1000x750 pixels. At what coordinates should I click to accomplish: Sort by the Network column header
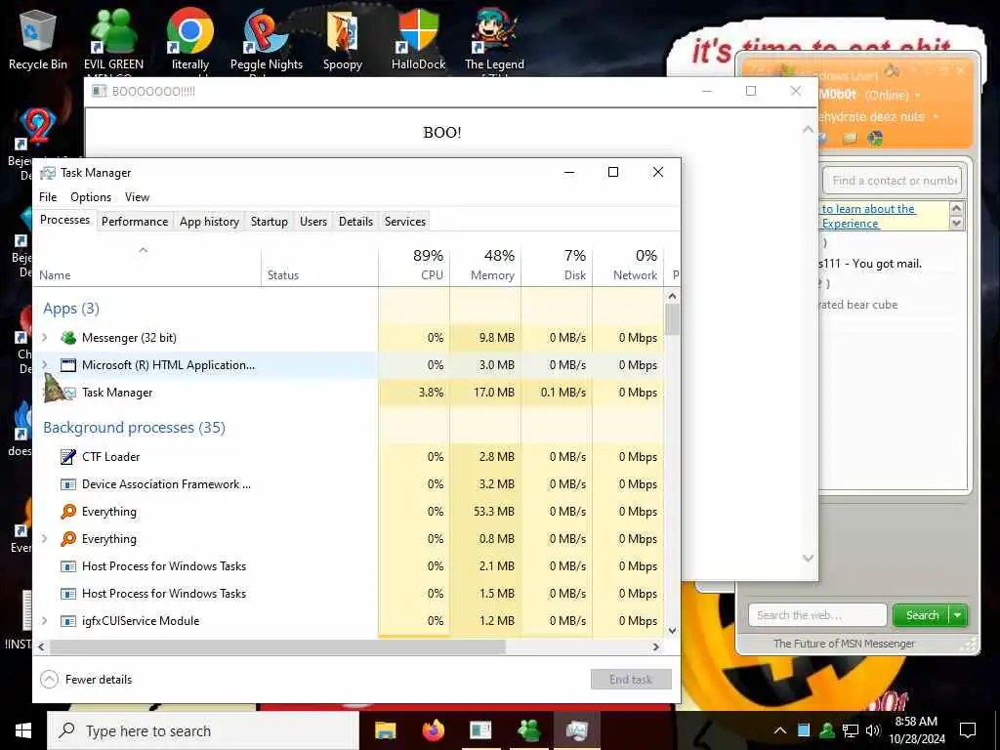point(629,265)
